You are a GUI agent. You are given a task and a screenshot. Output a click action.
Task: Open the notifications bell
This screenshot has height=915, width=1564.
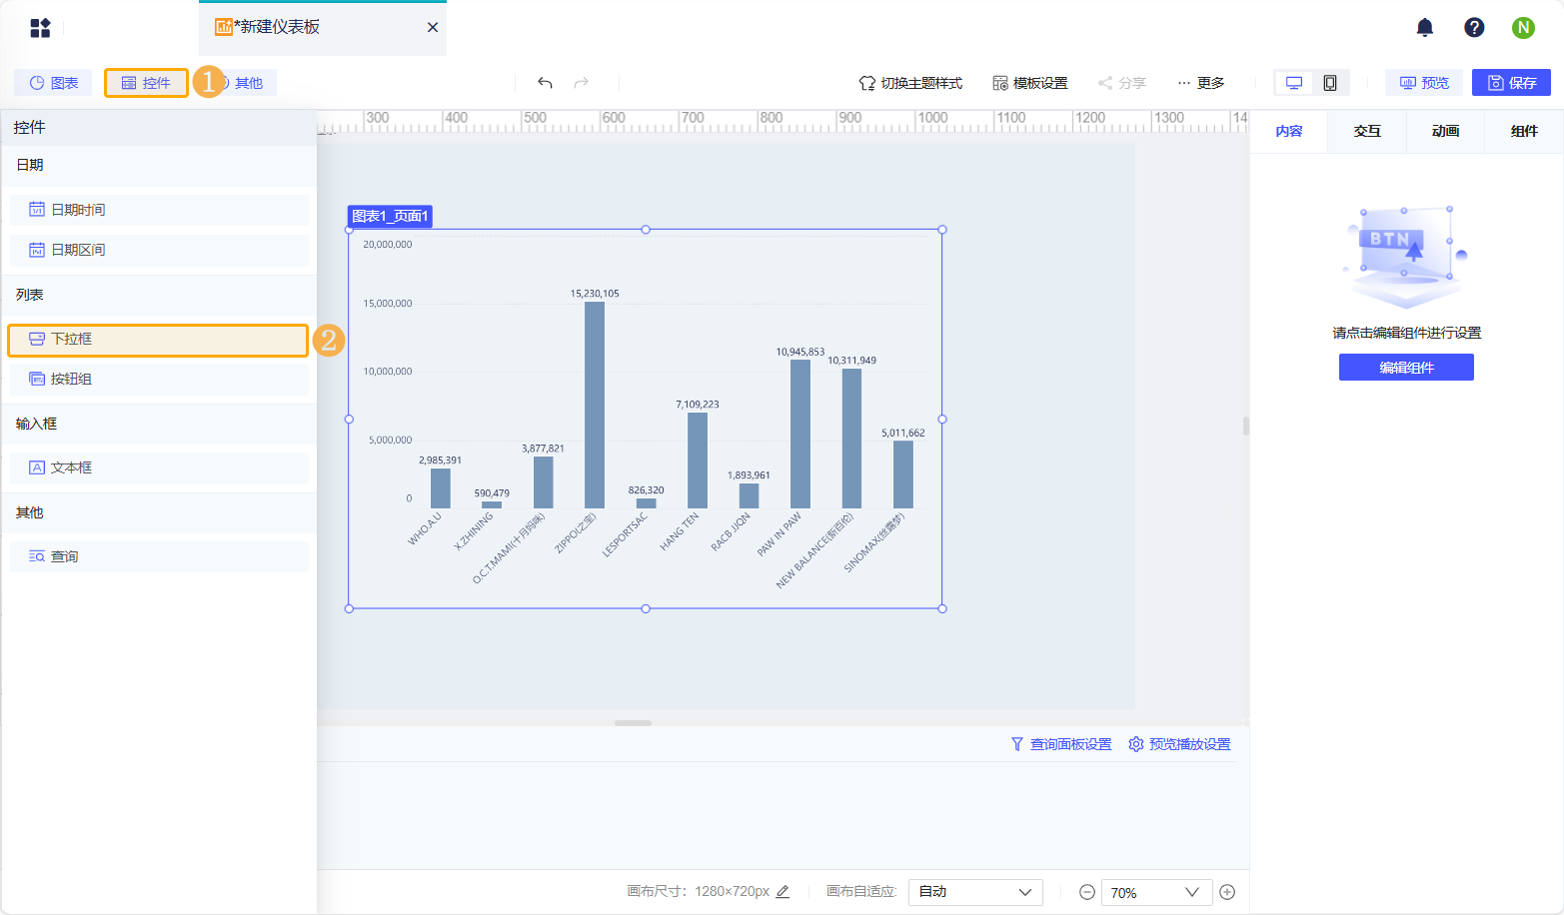point(1425,28)
